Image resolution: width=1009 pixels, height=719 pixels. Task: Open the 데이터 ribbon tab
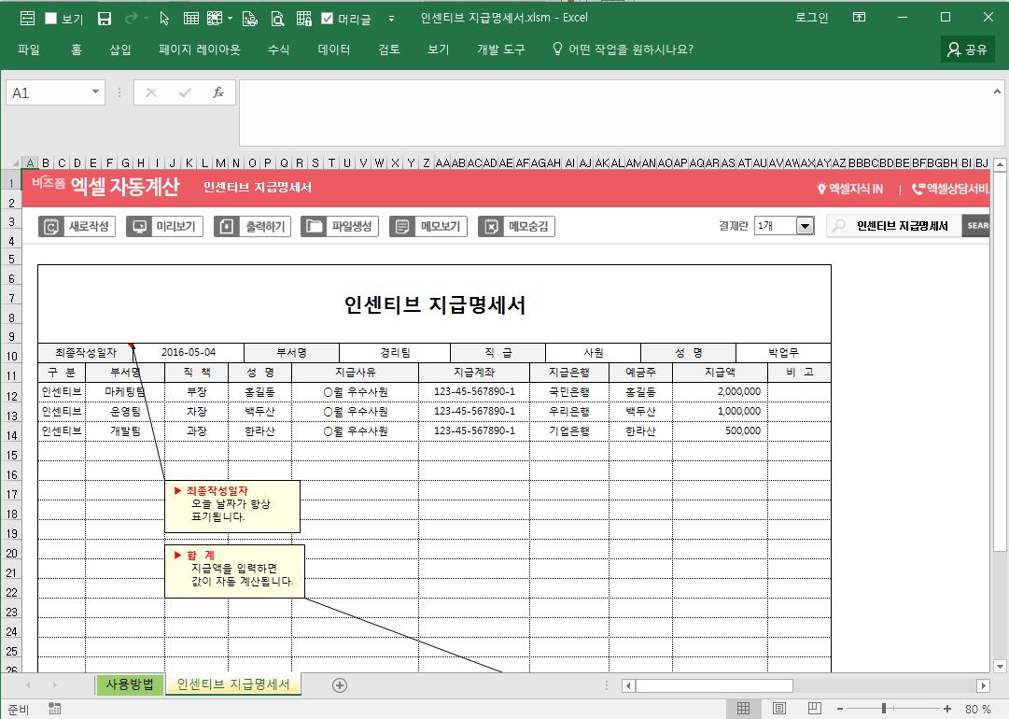pos(334,49)
